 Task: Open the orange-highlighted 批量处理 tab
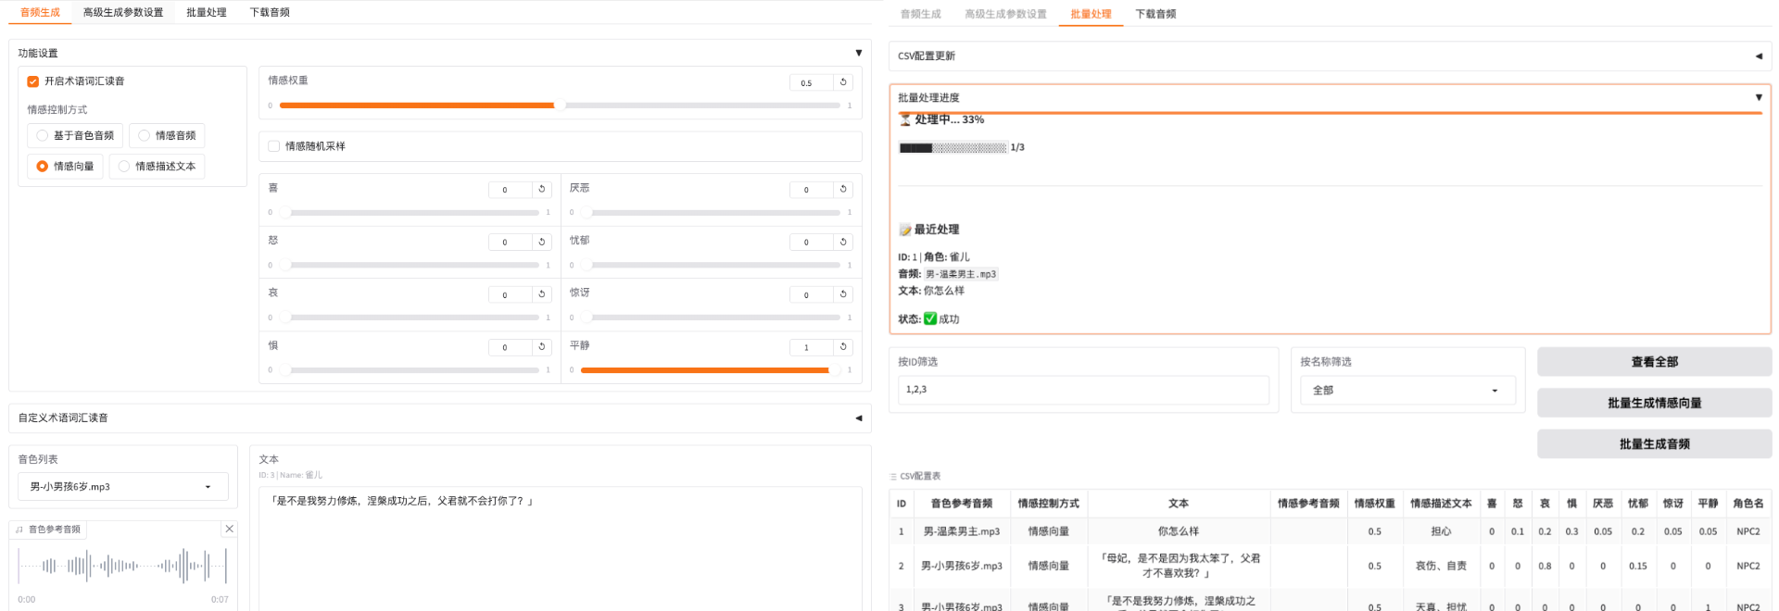pos(1091,14)
